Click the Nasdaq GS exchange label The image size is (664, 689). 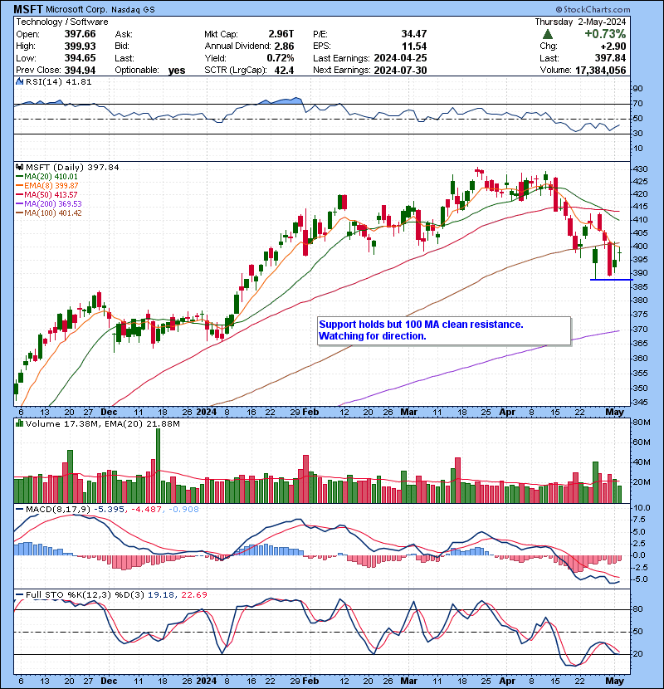[133, 10]
